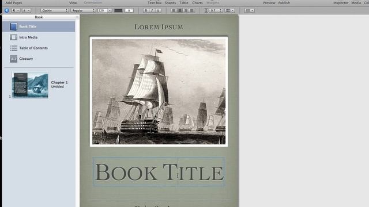369x207 pixels.
Task: Click the blue styles drawer button
Action: [x=6, y=10]
